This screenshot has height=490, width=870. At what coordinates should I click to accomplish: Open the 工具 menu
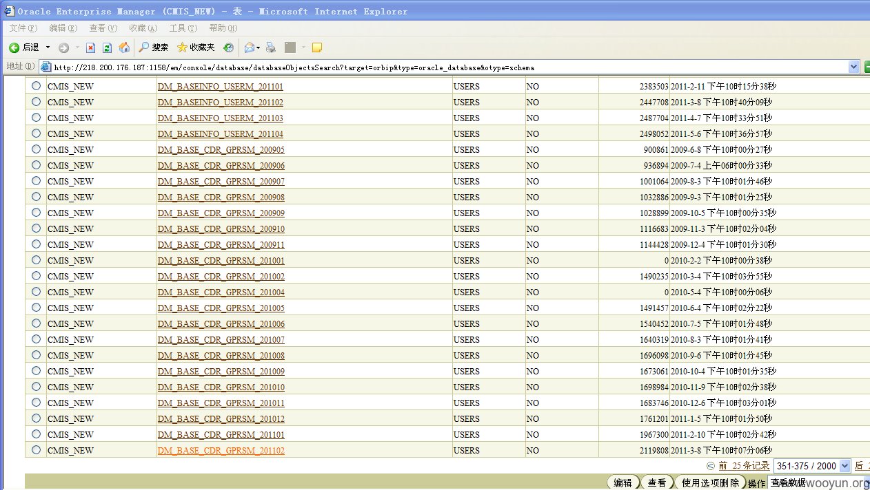[183, 28]
